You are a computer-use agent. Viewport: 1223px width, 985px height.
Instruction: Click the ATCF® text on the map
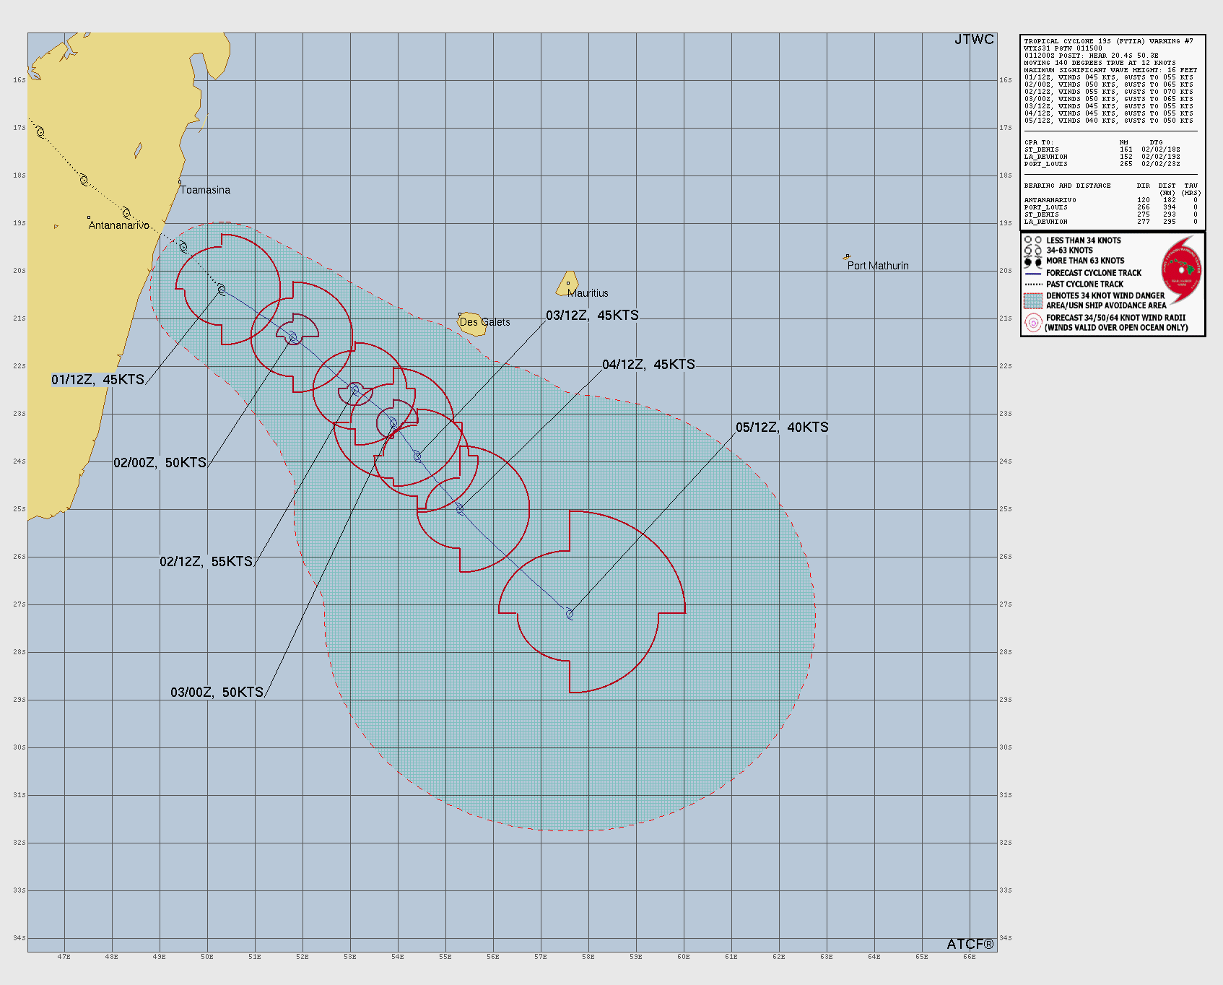pos(970,944)
